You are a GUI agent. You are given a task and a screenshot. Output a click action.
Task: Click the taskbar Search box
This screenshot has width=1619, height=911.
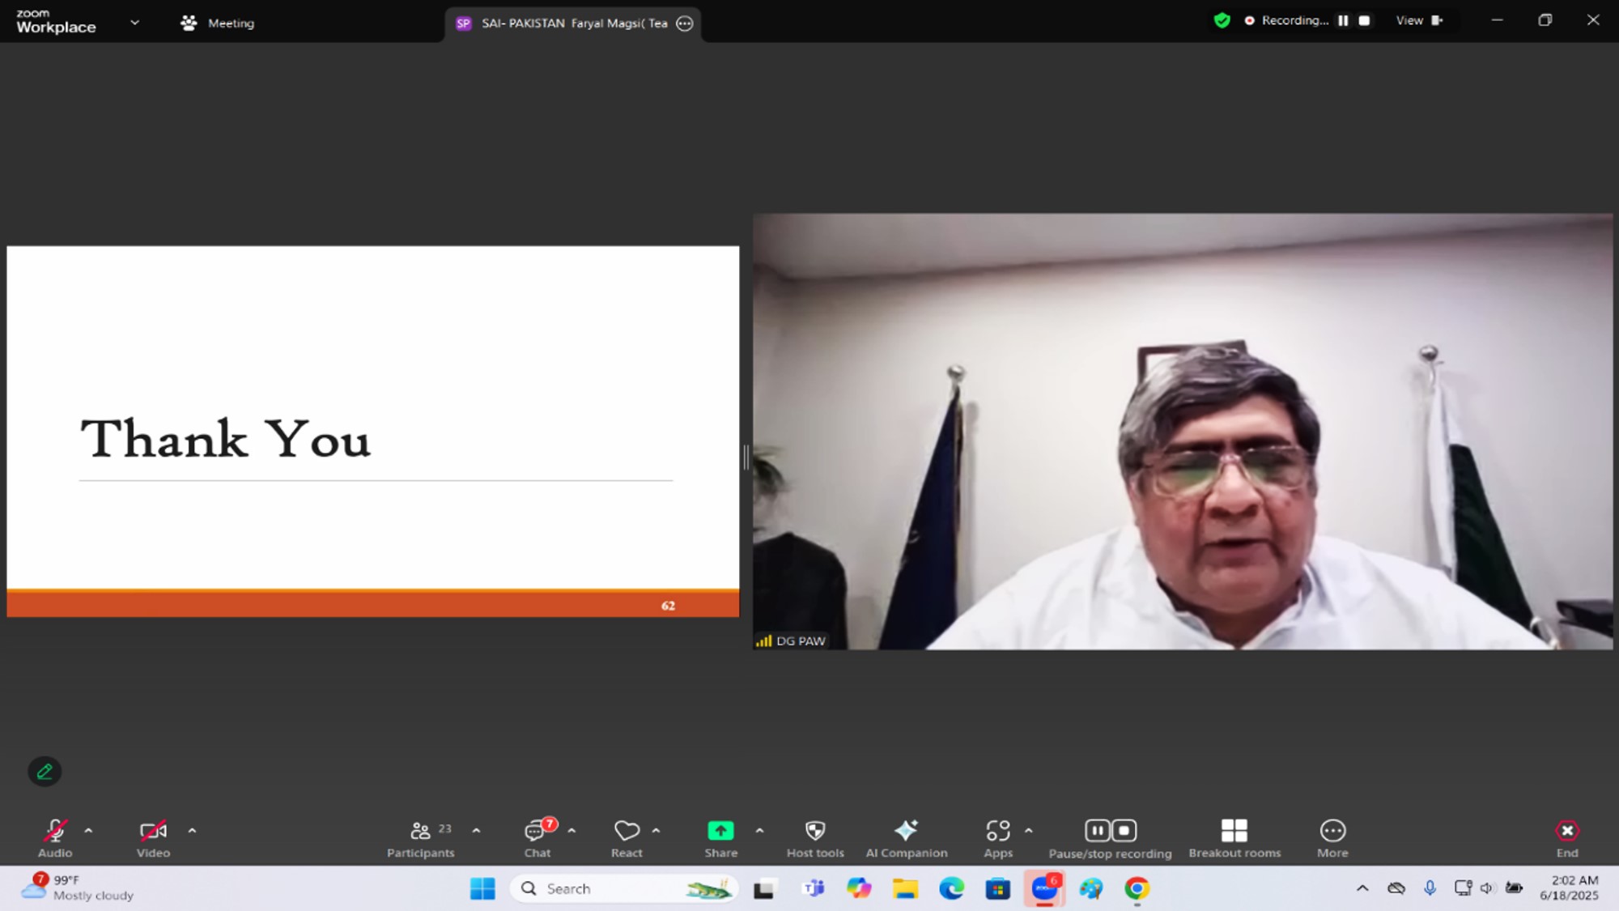[624, 888]
